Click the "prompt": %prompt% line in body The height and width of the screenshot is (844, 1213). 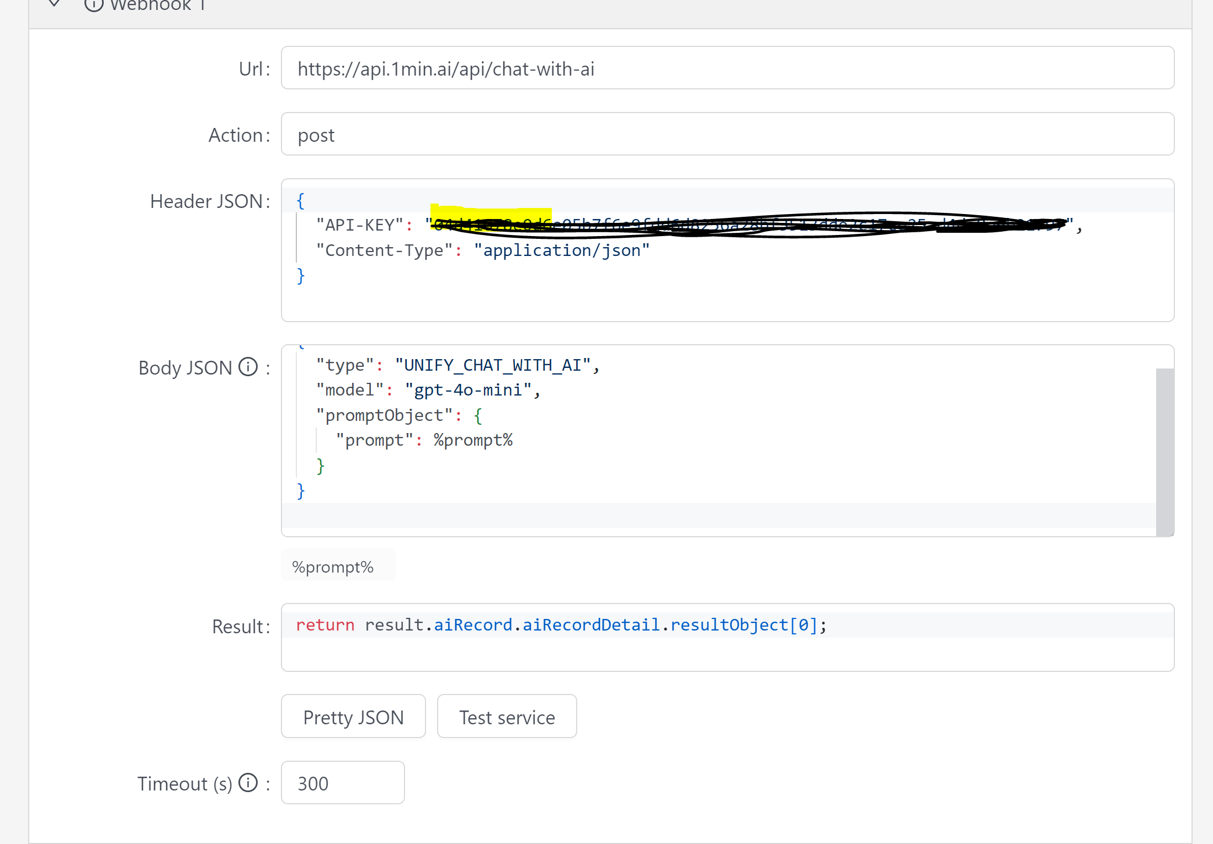tap(424, 440)
